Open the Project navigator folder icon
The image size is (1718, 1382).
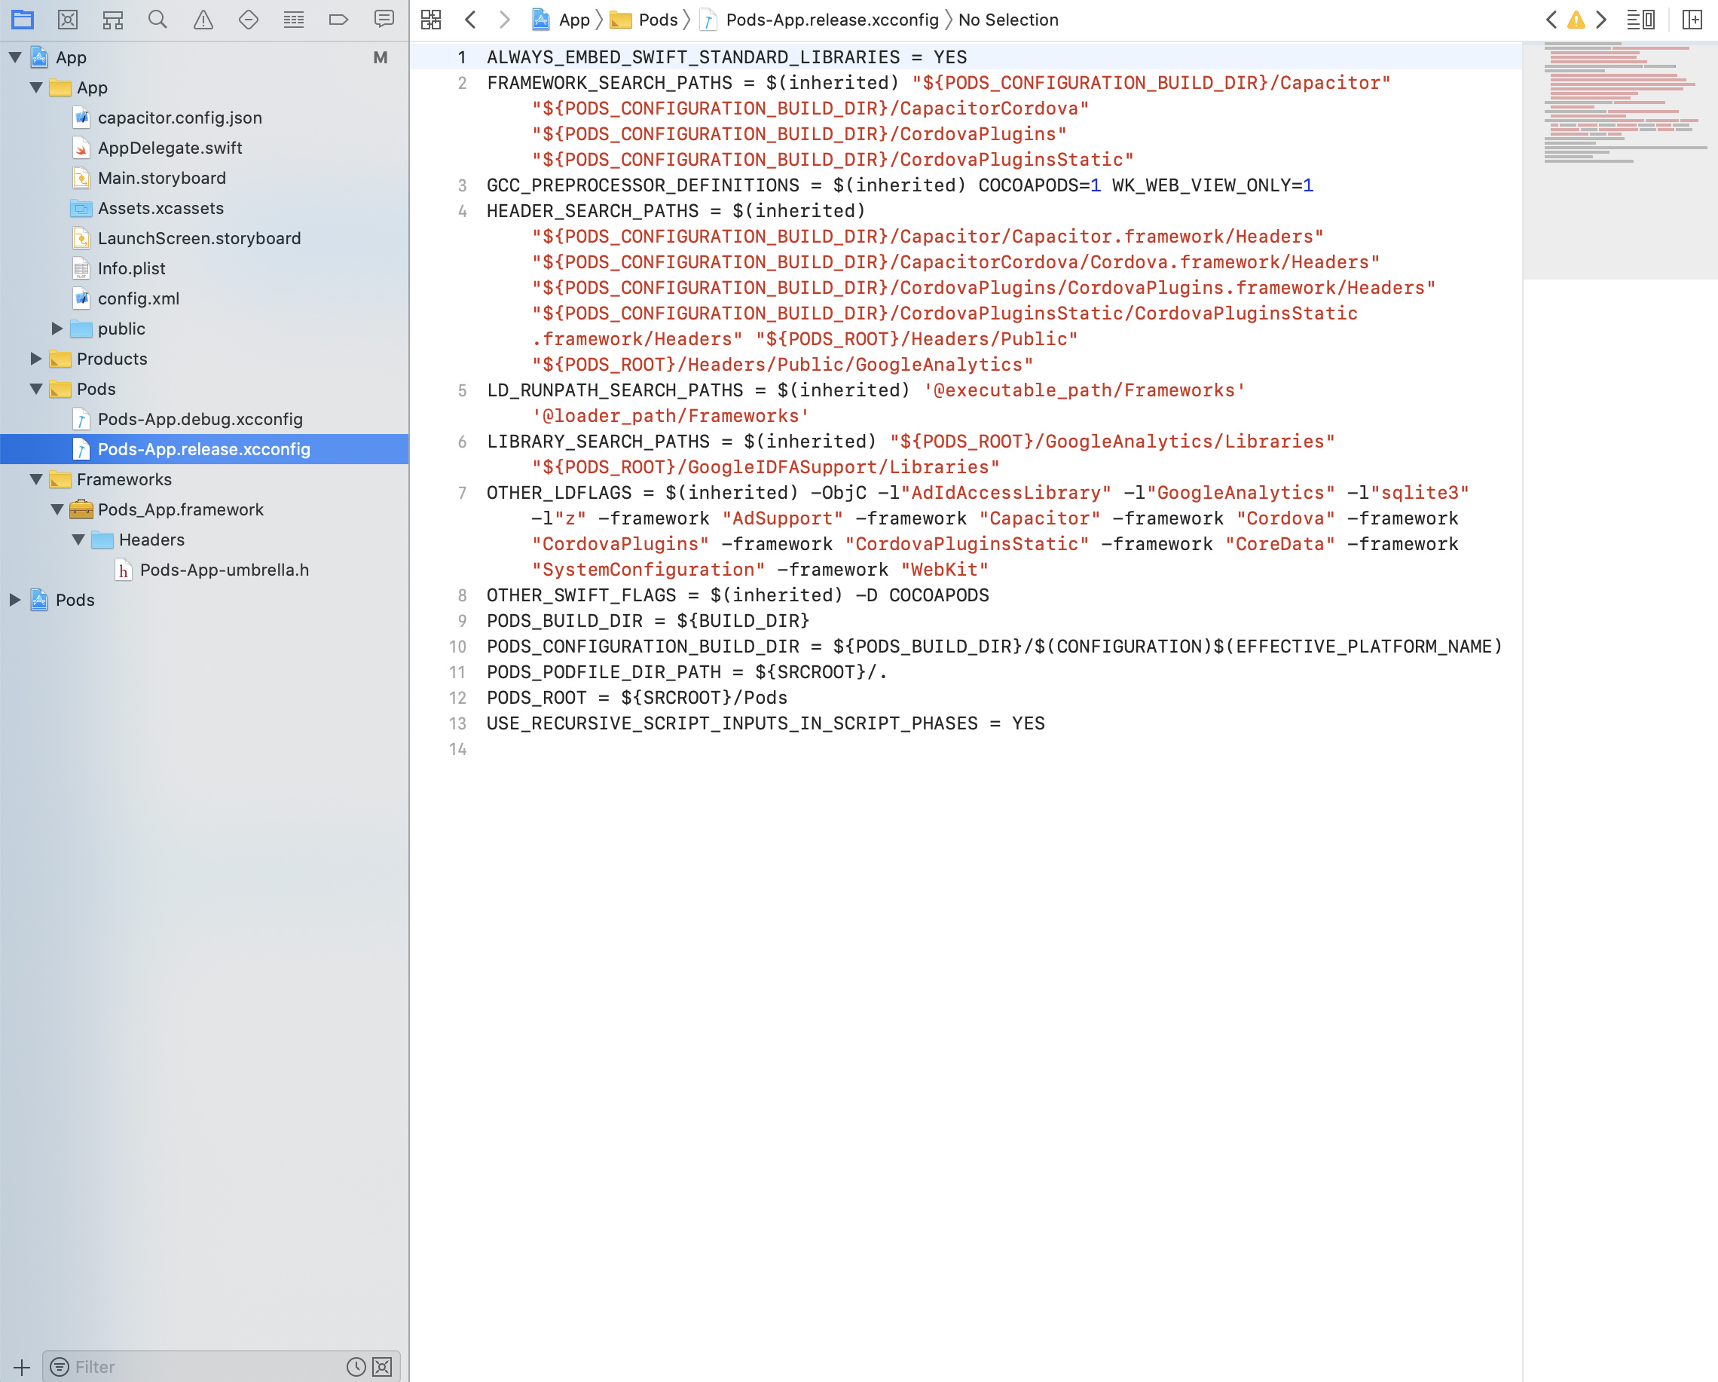point(23,19)
